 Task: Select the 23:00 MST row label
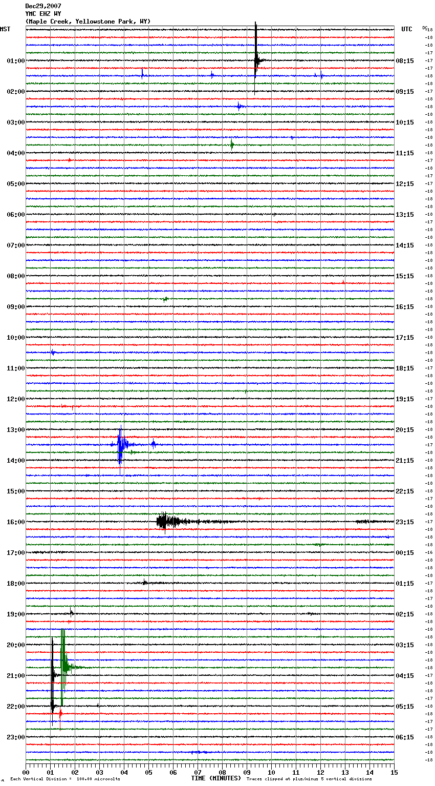point(16,737)
